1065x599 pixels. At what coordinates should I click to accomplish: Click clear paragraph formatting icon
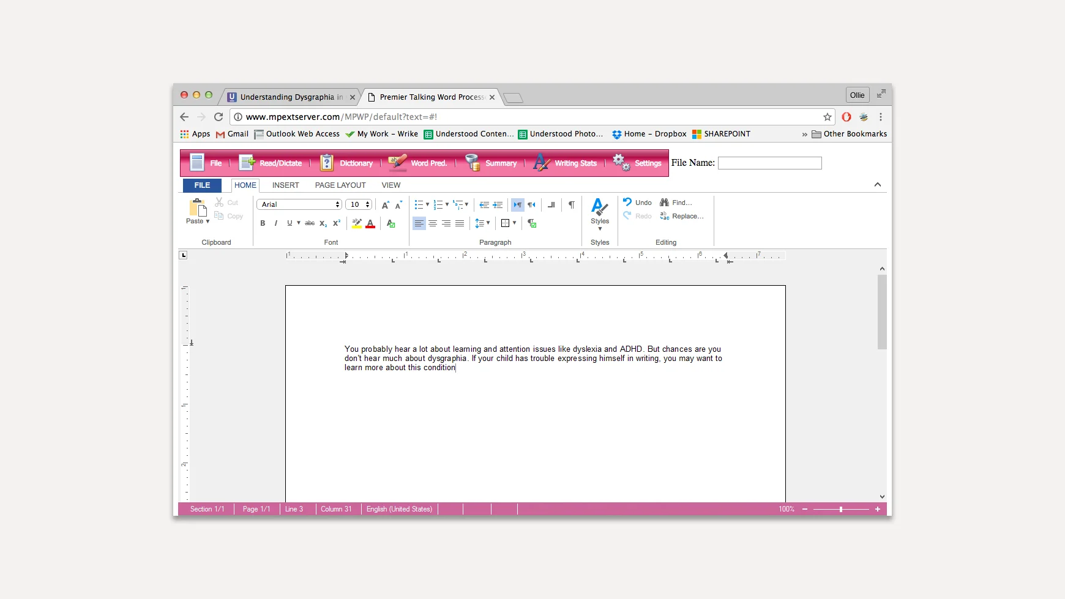532,223
